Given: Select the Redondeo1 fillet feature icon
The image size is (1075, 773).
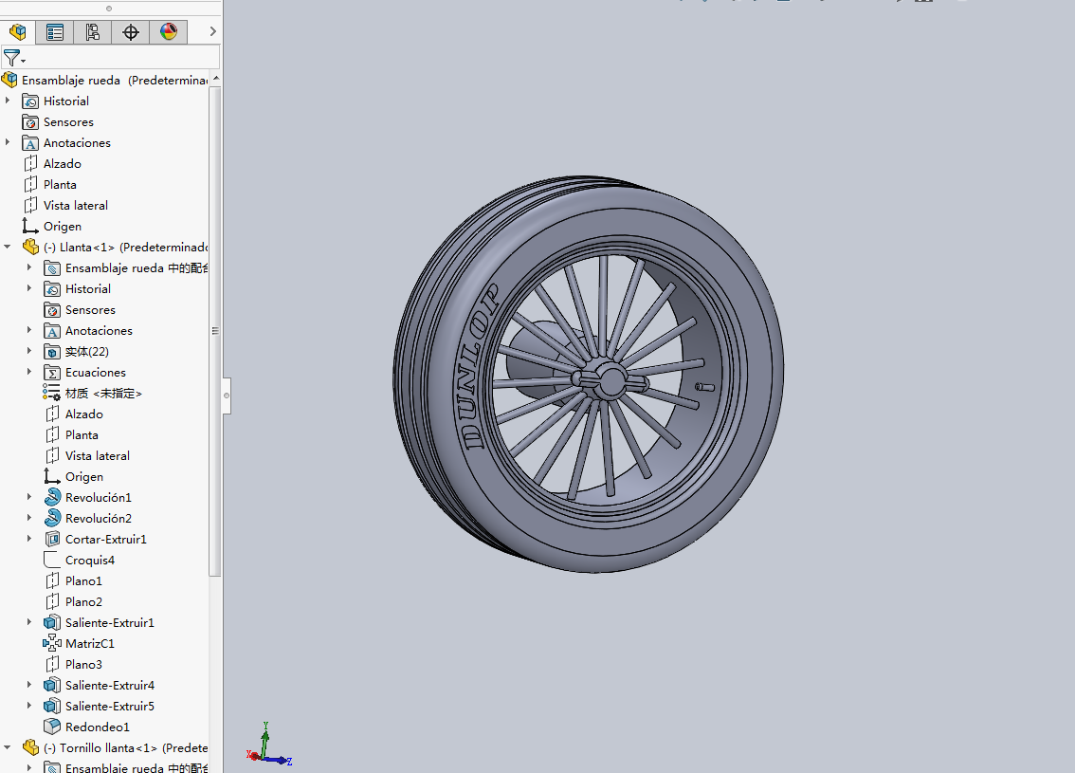Looking at the screenshot, I should 52,727.
